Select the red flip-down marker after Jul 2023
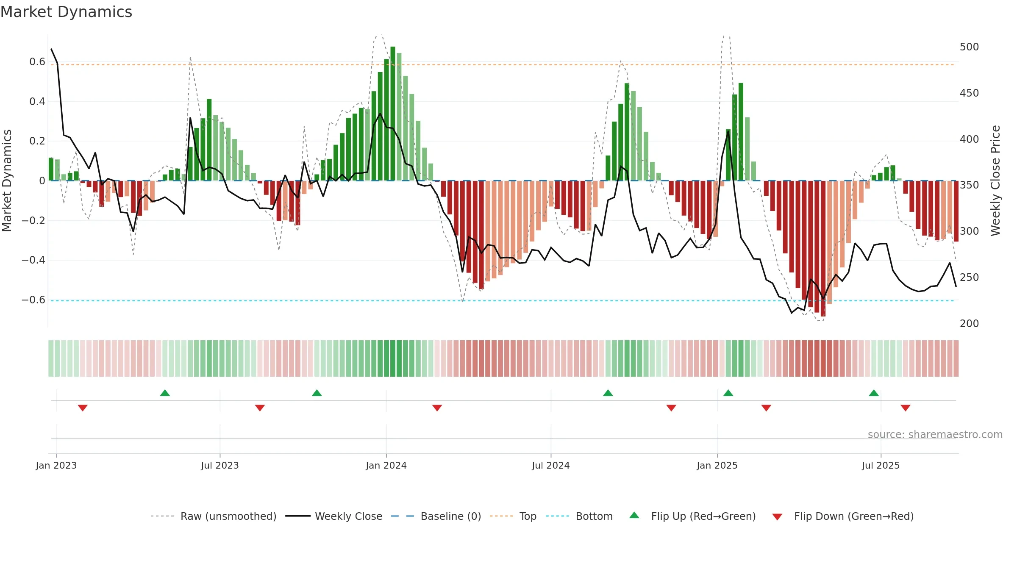Viewport: 1017px width, 572px height. point(260,408)
